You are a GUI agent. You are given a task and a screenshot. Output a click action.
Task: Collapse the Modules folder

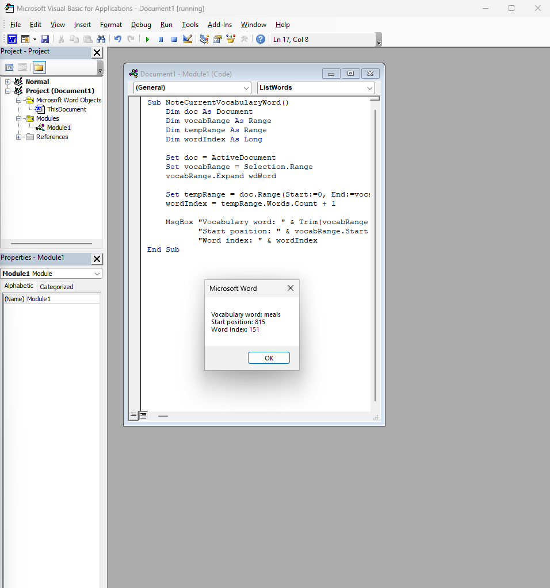click(x=18, y=118)
